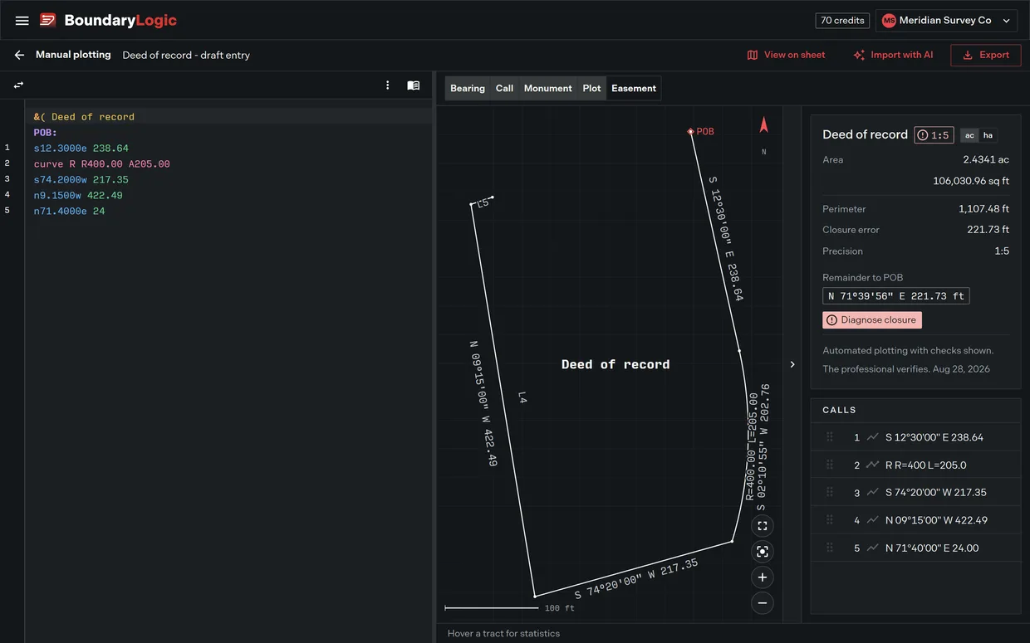Open View on sheet
The width and height of the screenshot is (1030, 643).
coord(786,55)
